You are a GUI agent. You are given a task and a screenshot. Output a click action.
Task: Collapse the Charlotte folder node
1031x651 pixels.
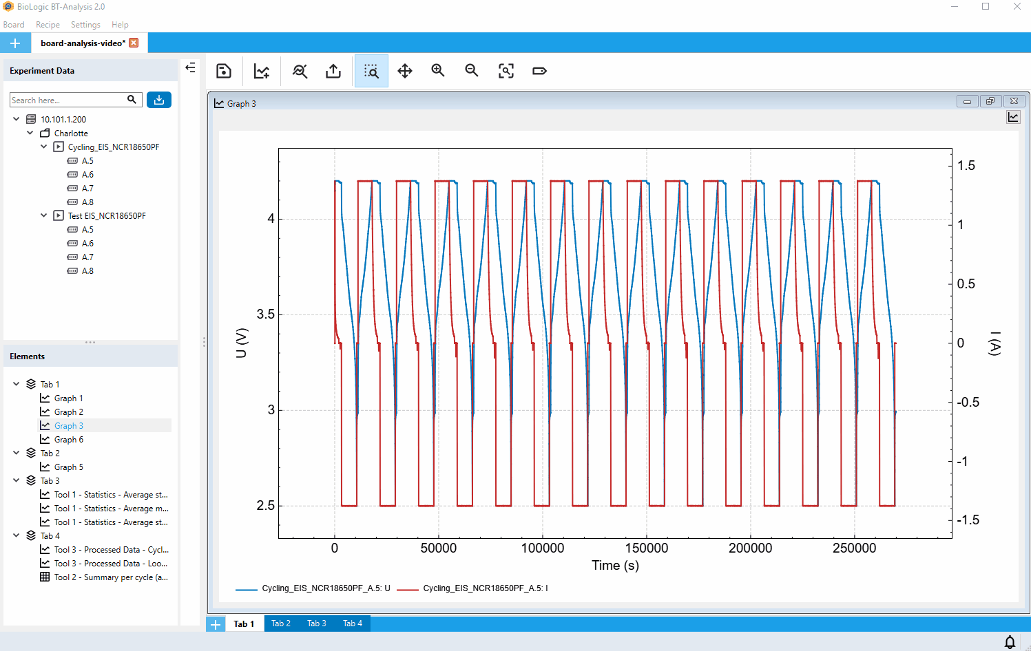tap(30, 133)
